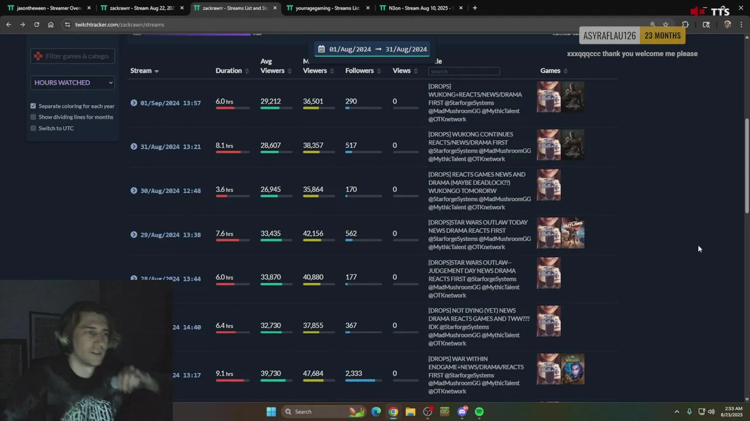Screen dimensions: 750x421
Task: Click the 39,730 average viewers value
Action: (271, 373)
